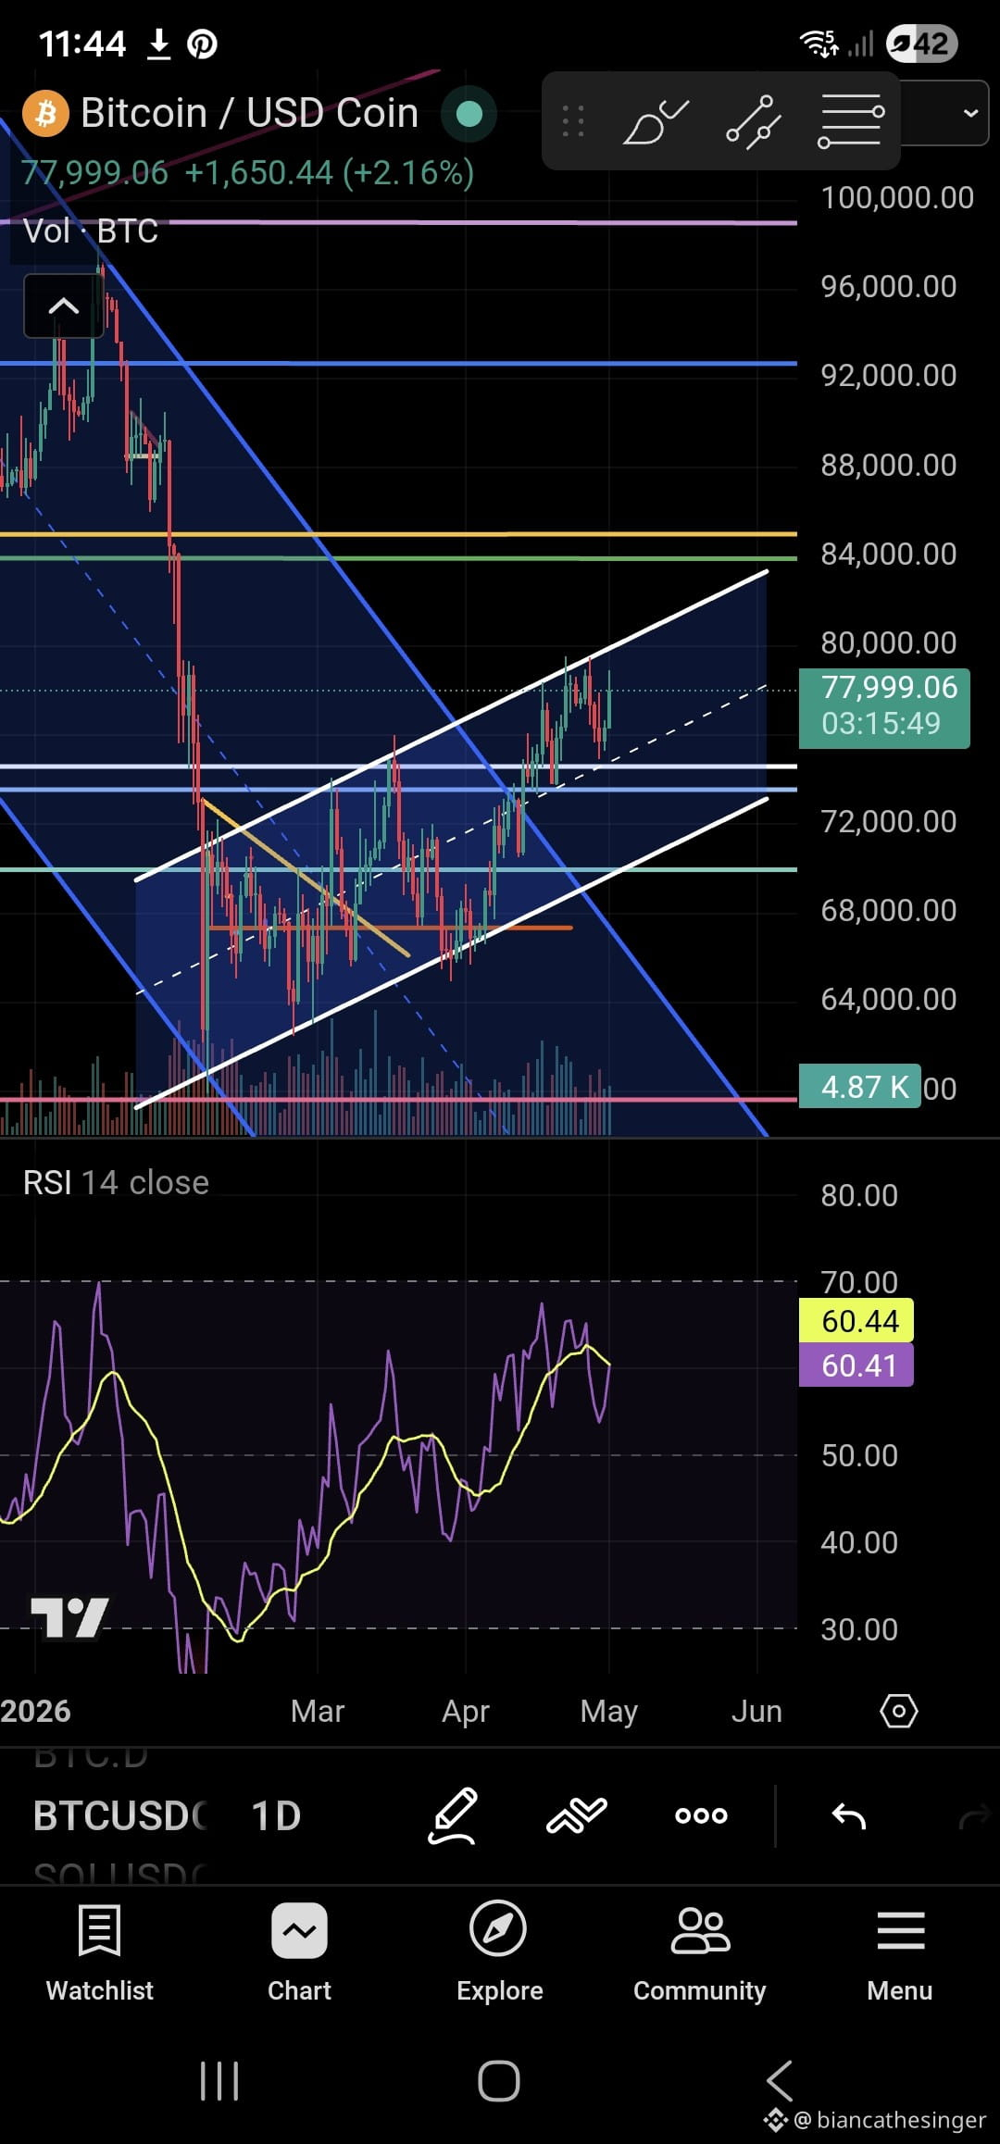Tap the download notification icon

point(159,44)
